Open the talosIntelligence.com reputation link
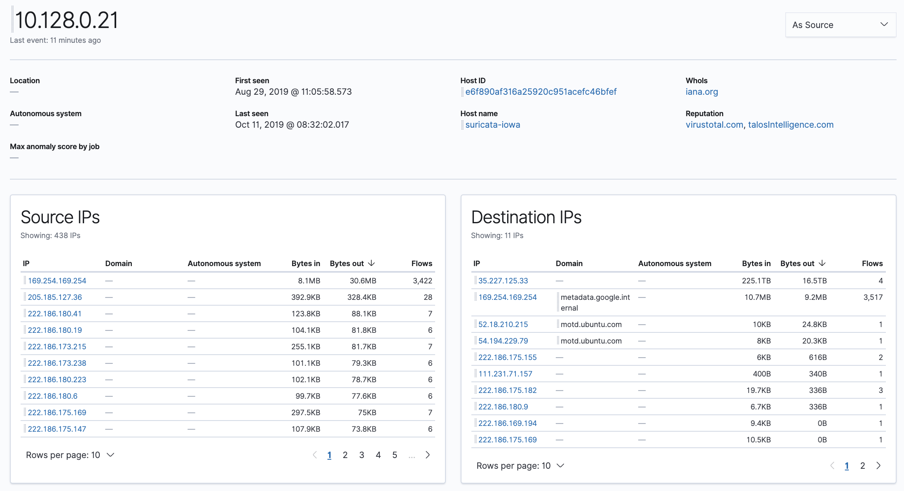904x491 pixels. [790, 125]
